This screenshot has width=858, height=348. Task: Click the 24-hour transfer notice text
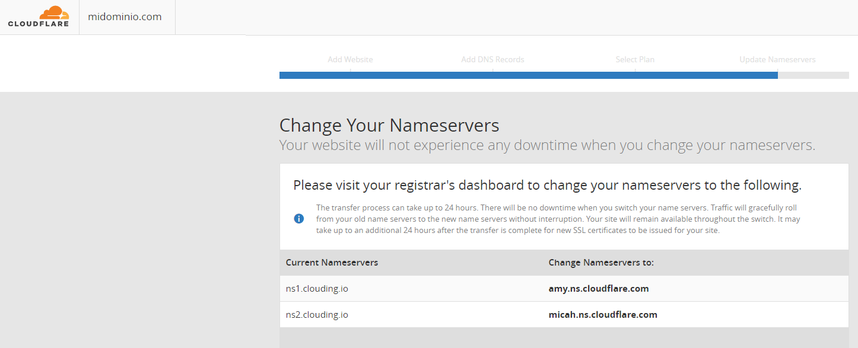click(x=558, y=218)
